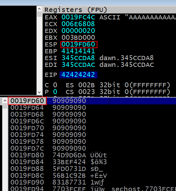The image size is (176, 191).
Task: Select the ECX register value 006E6808
Action: tap(78, 24)
